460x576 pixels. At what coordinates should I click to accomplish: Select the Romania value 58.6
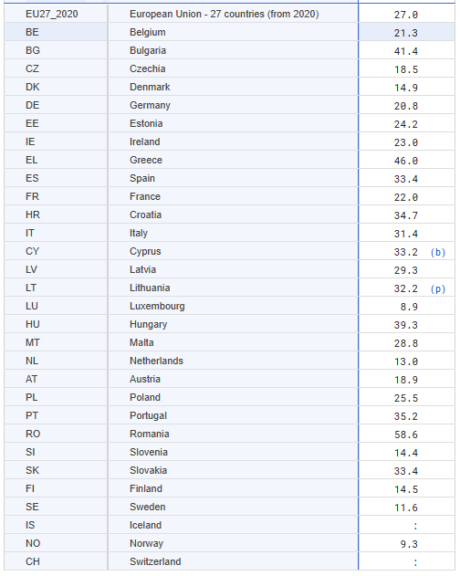click(x=406, y=435)
